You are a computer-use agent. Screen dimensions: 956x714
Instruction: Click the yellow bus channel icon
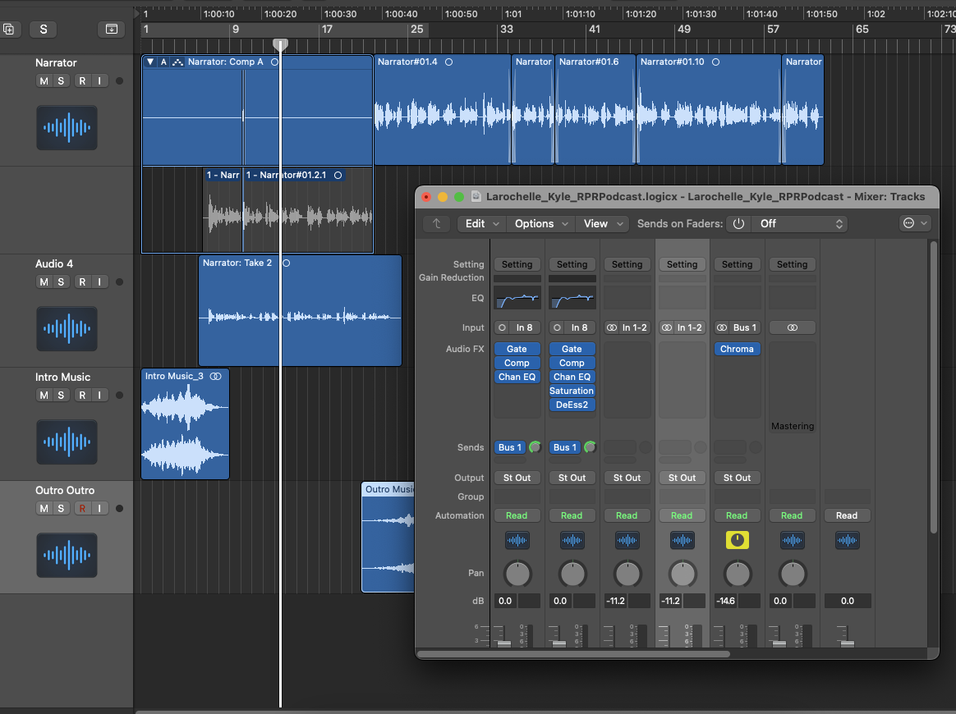pyautogui.click(x=737, y=540)
